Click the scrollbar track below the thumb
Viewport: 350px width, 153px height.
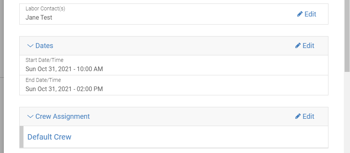tap(347, 113)
